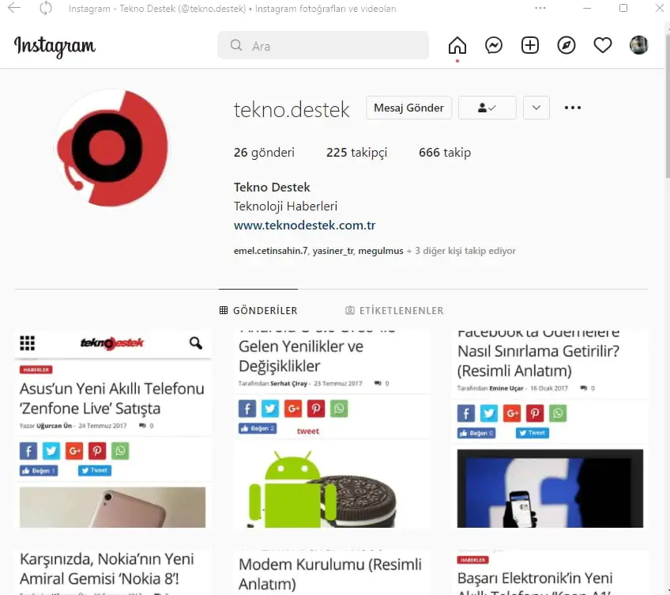This screenshot has height=595, width=670.
Task: Select ETİKETLENENLER tab
Action: (x=394, y=310)
